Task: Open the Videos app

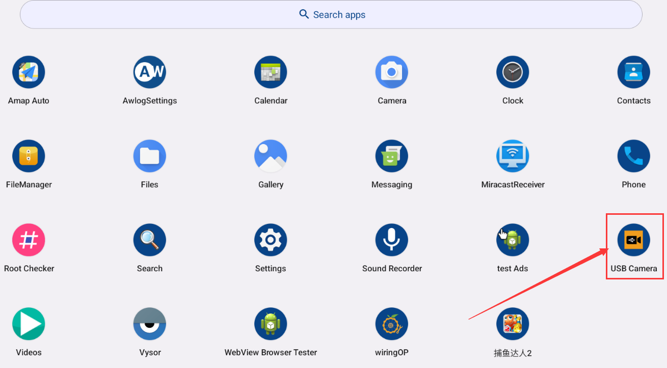Action: click(x=29, y=324)
